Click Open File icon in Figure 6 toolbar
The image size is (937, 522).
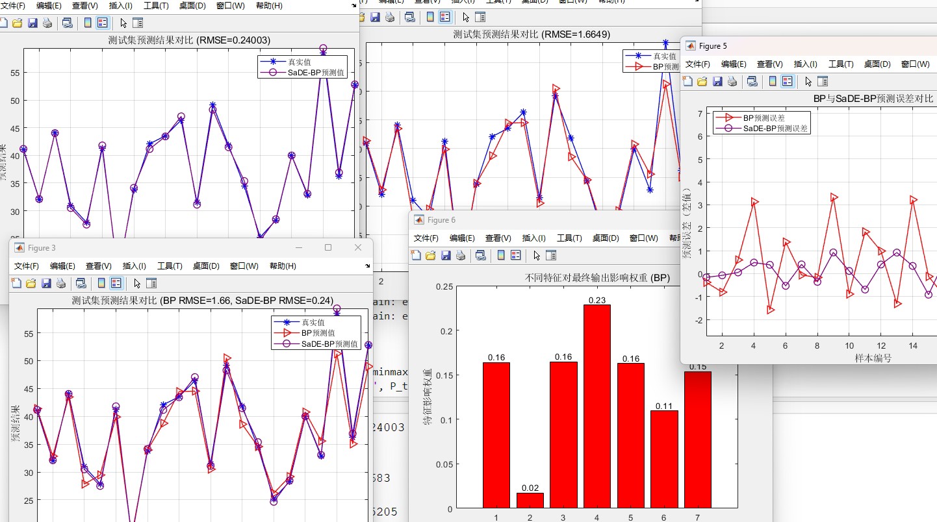[x=431, y=255]
